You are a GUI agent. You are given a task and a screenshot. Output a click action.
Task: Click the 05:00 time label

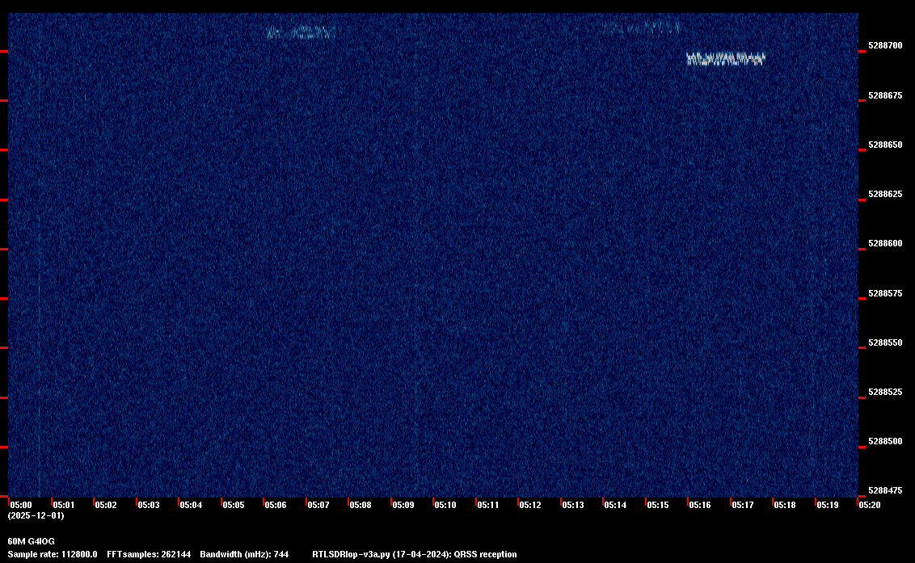[x=21, y=505]
